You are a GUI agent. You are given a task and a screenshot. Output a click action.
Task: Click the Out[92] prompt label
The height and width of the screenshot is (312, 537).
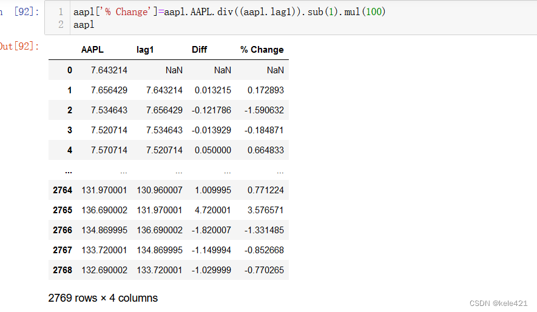pyautogui.click(x=19, y=46)
